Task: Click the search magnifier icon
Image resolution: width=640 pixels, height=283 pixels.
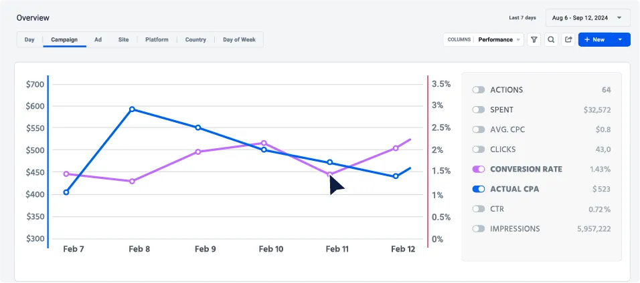Action: pyautogui.click(x=551, y=39)
